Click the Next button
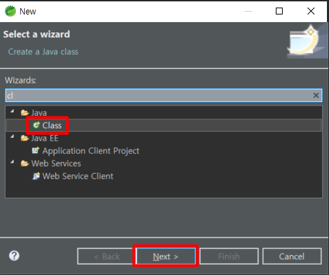Viewport: 329px width, 275px height. (x=166, y=256)
